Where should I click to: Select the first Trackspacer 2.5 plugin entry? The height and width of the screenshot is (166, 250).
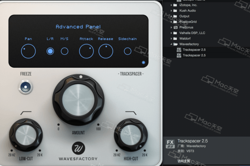coord(206,49)
